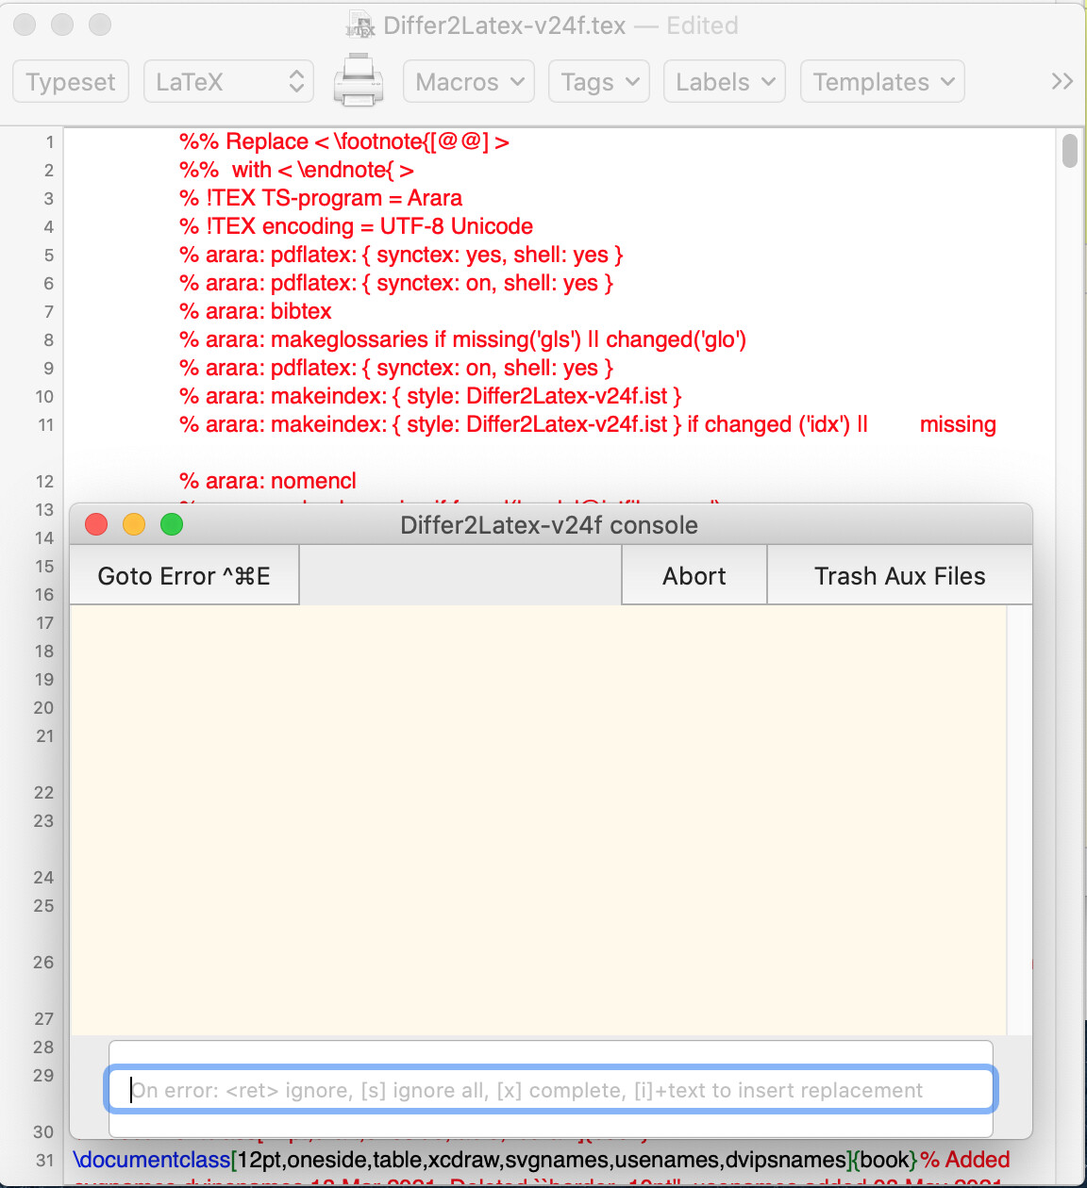
Task: Abort the current typesetting run
Action: [x=694, y=576]
